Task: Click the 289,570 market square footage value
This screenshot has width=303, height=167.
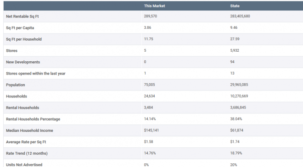Action: (150, 16)
